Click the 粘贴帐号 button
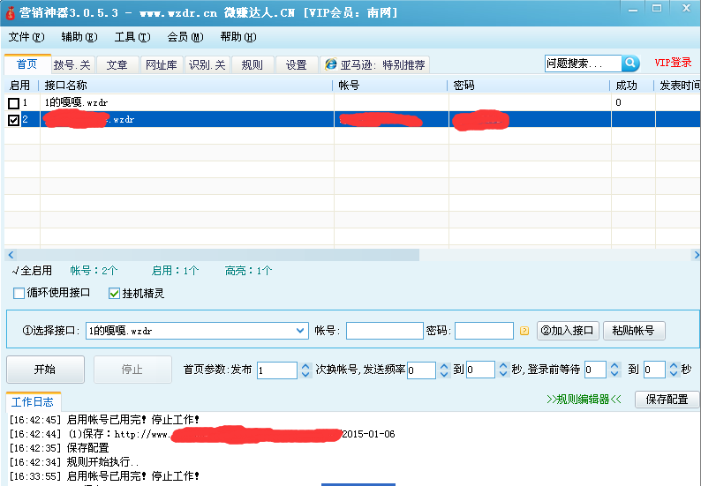Image resolution: width=701 pixels, height=486 pixels. [634, 331]
